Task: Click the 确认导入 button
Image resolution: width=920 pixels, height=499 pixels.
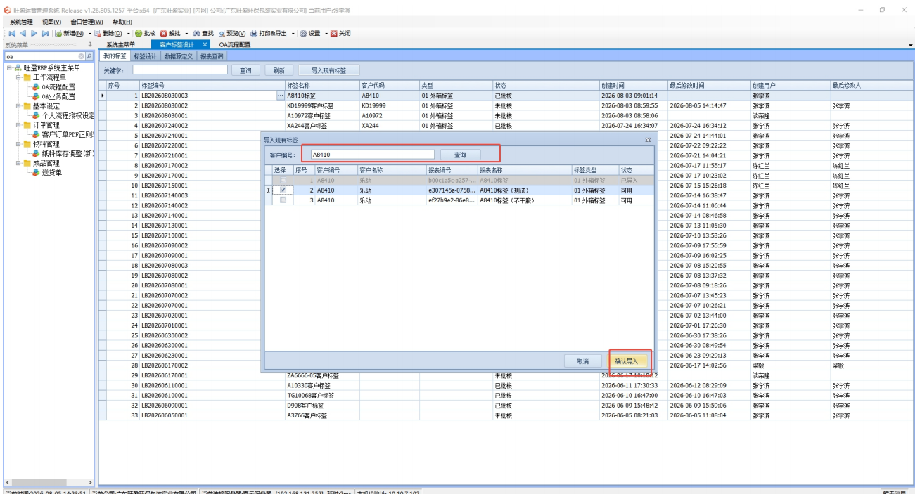Action: (x=627, y=361)
